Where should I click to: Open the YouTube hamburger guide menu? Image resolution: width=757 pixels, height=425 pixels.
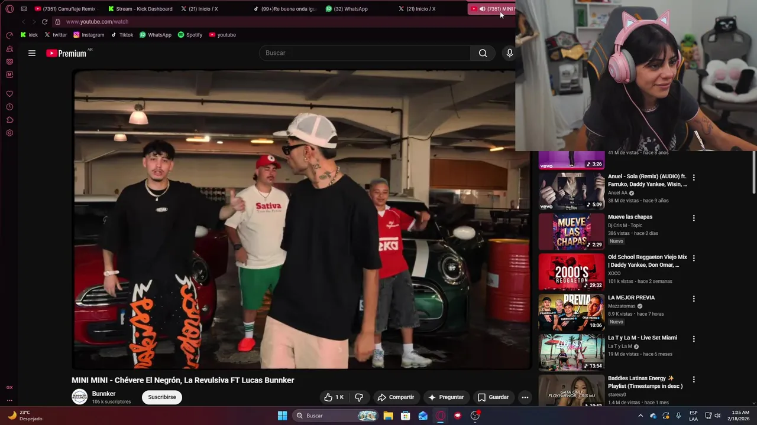[x=32, y=53]
